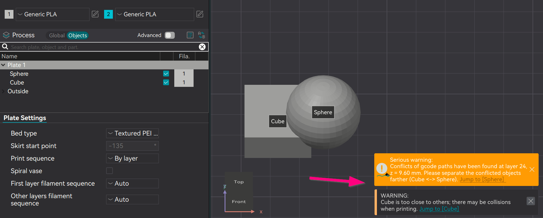
Task: Click the Skirt start point angle field
Action: [132, 146]
